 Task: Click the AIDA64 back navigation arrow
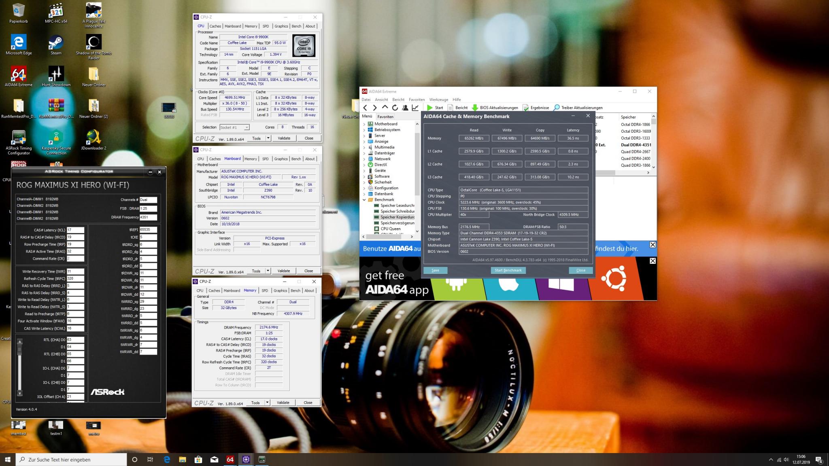(365, 108)
